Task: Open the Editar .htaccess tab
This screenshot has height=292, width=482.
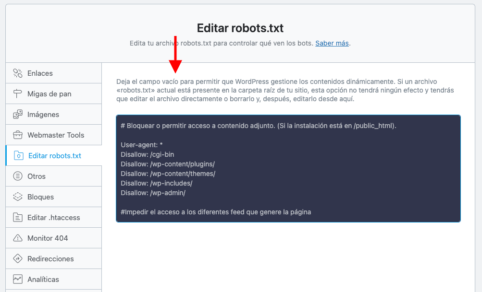Action: click(x=53, y=217)
